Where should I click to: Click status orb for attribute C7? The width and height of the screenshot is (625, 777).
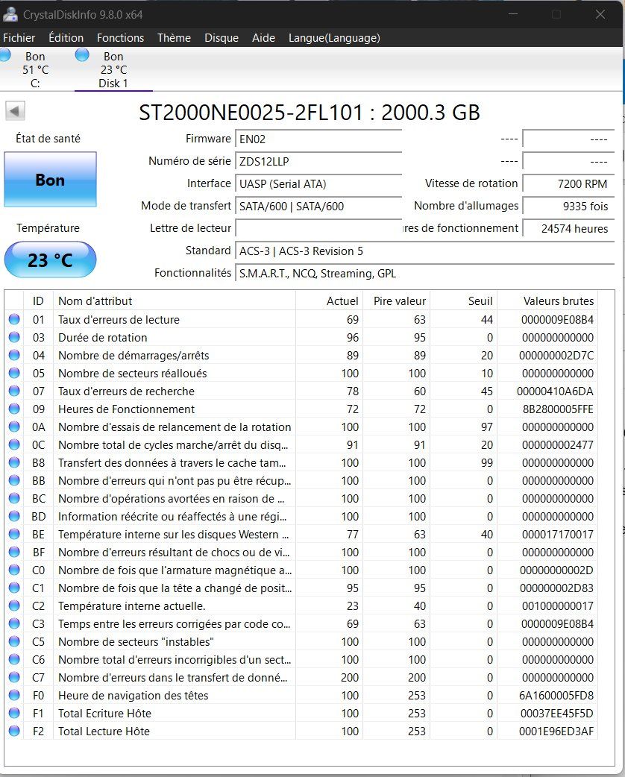(x=14, y=677)
